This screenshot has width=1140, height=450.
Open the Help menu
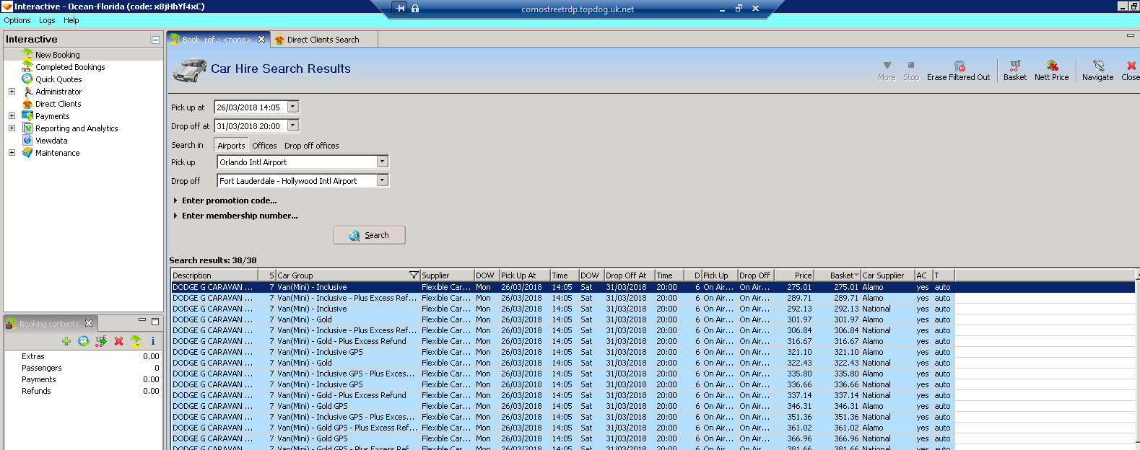point(71,20)
